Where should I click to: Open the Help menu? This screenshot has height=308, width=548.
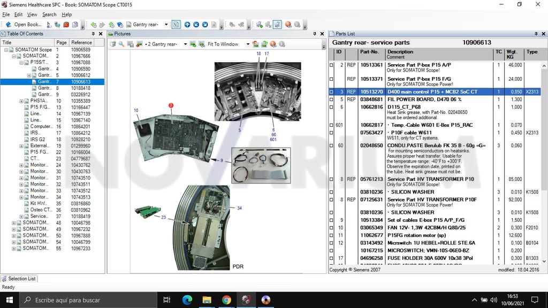coord(66,14)
